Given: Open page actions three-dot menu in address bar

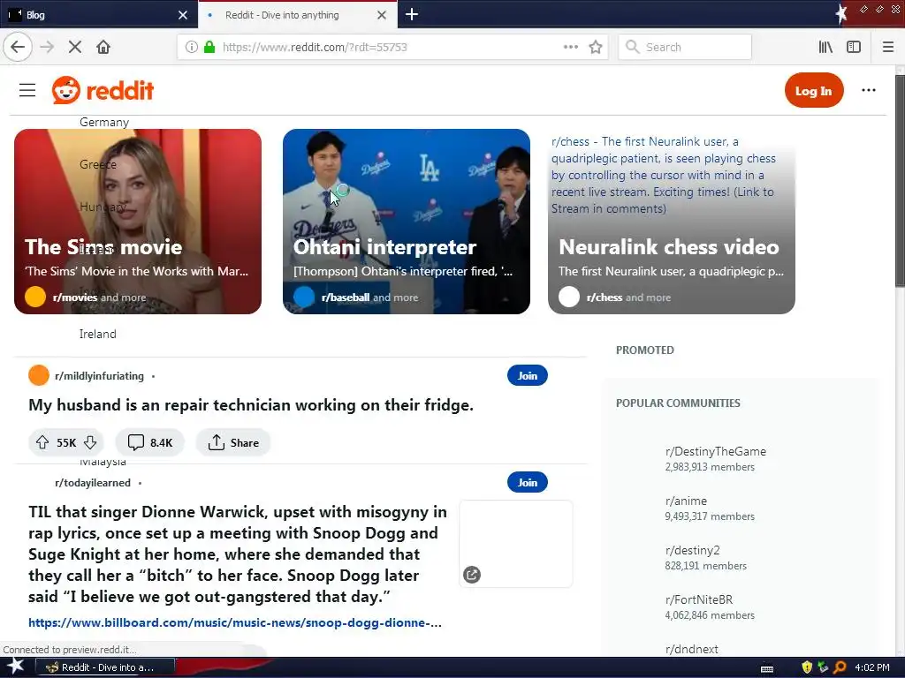Looking at the screenshot, I should point(570,47).
